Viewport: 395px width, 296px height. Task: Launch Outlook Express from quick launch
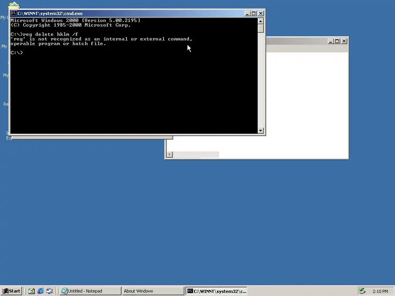49,291
